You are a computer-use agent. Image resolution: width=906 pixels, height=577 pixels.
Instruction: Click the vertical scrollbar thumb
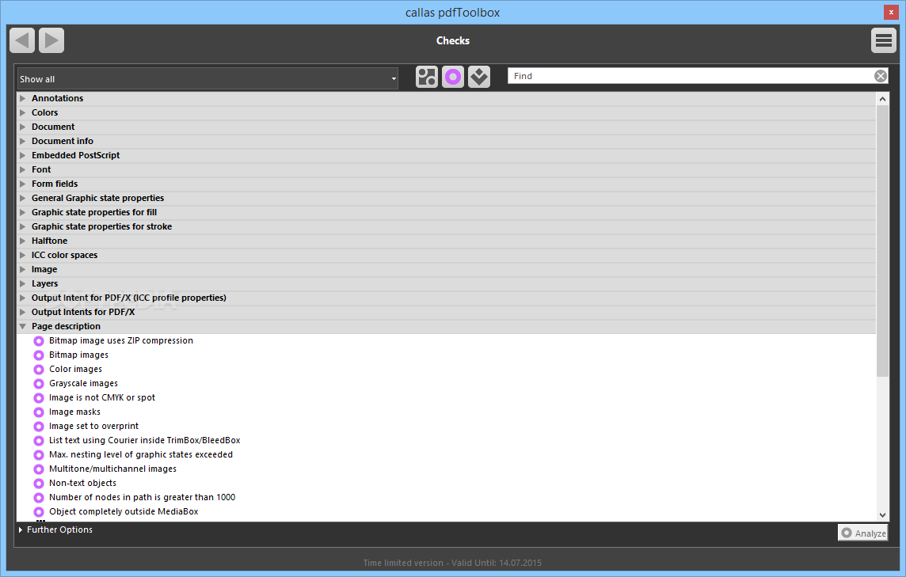click(882, 241)
